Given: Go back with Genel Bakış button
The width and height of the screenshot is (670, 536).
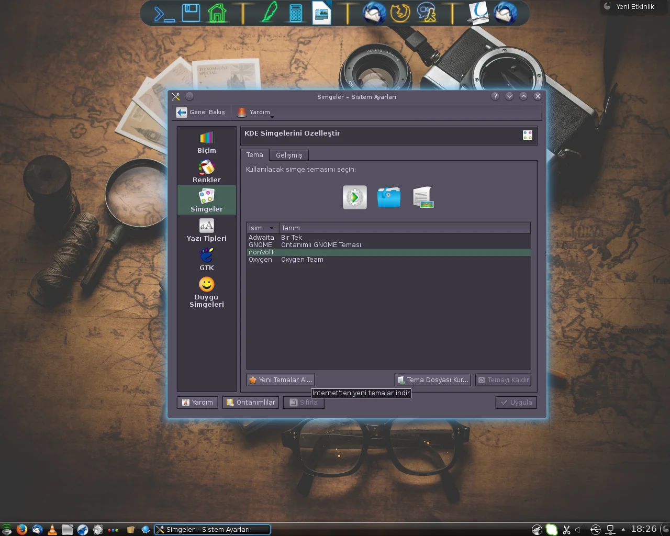Looking at the screenshot, I should click(x=201, y=112).
